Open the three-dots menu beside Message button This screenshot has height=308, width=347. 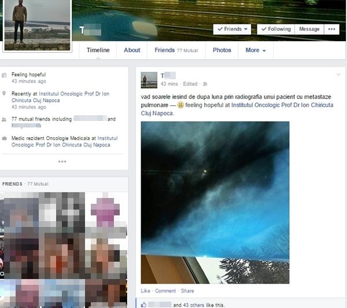[x=331, y=29]
